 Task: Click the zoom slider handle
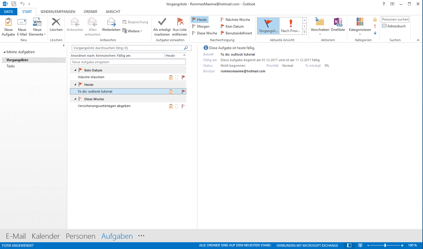click(x=385, y=245)
